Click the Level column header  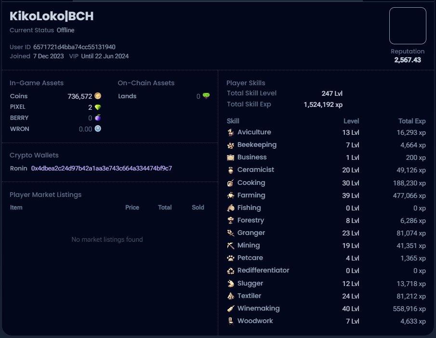pos(351,121)
